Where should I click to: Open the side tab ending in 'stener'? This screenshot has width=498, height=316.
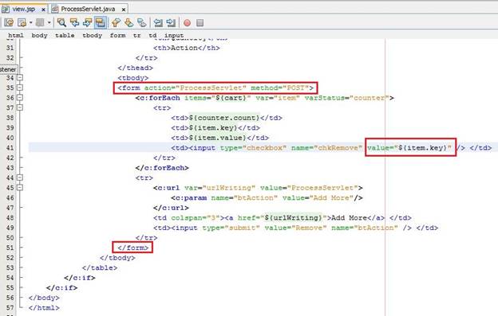[x=9, y=69]
